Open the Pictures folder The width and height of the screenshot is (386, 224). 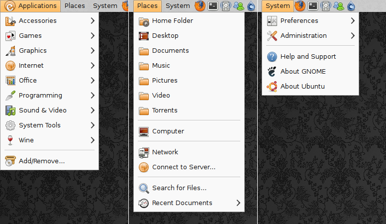189,80
